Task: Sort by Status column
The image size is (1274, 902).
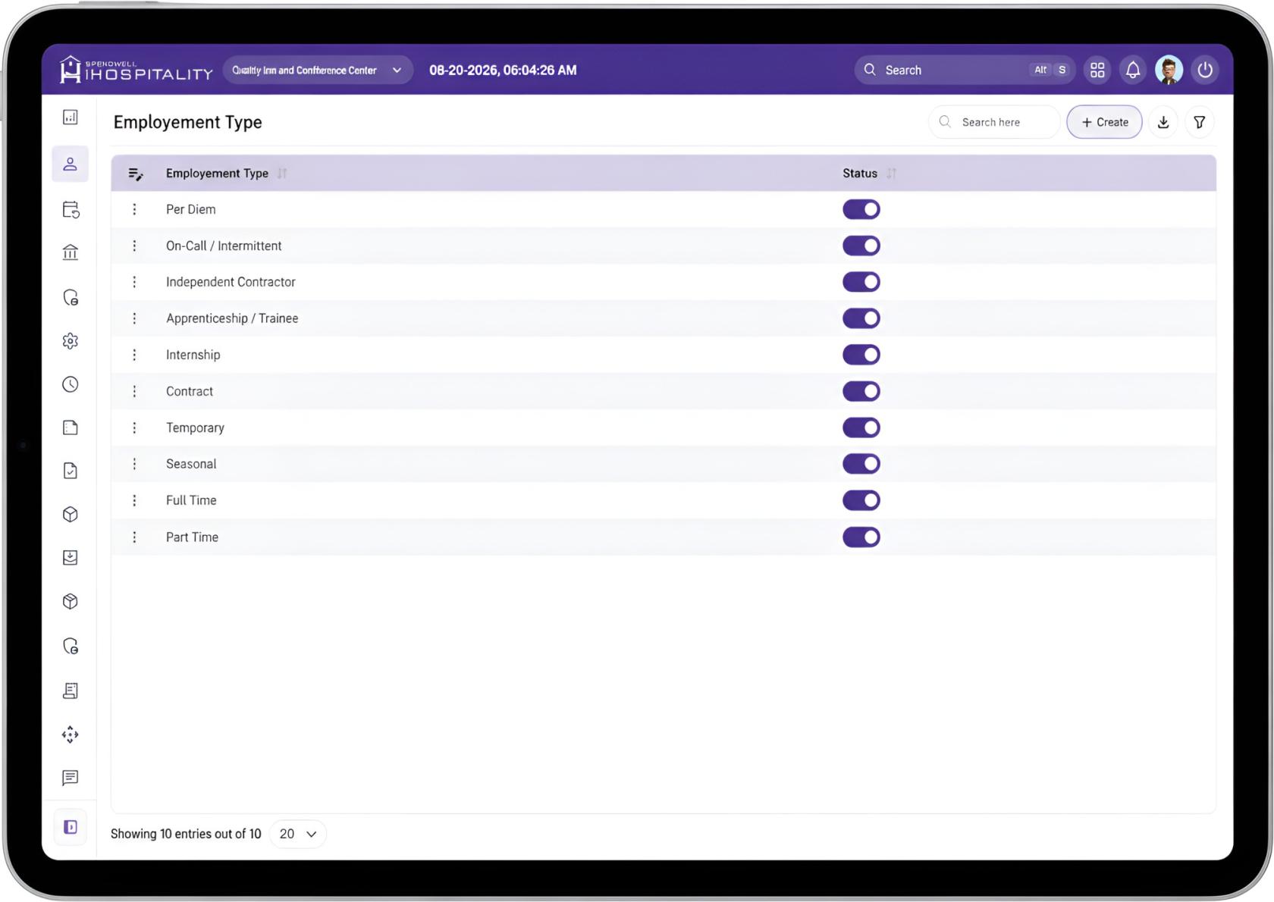Action: (x=891, y=174)
